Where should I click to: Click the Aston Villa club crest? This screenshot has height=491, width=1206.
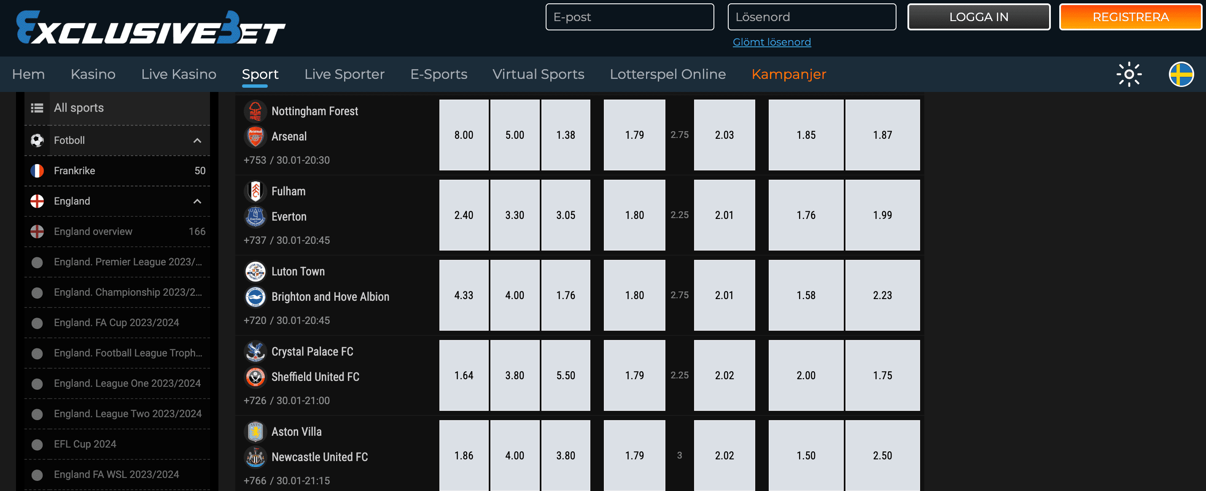pos(255,432)
